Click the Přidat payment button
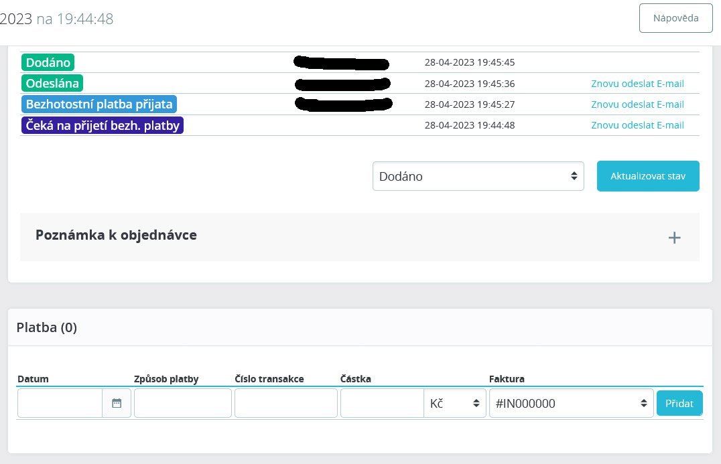Image resolution: width=721 pixels, height=464 pixels. click(679, 403)
